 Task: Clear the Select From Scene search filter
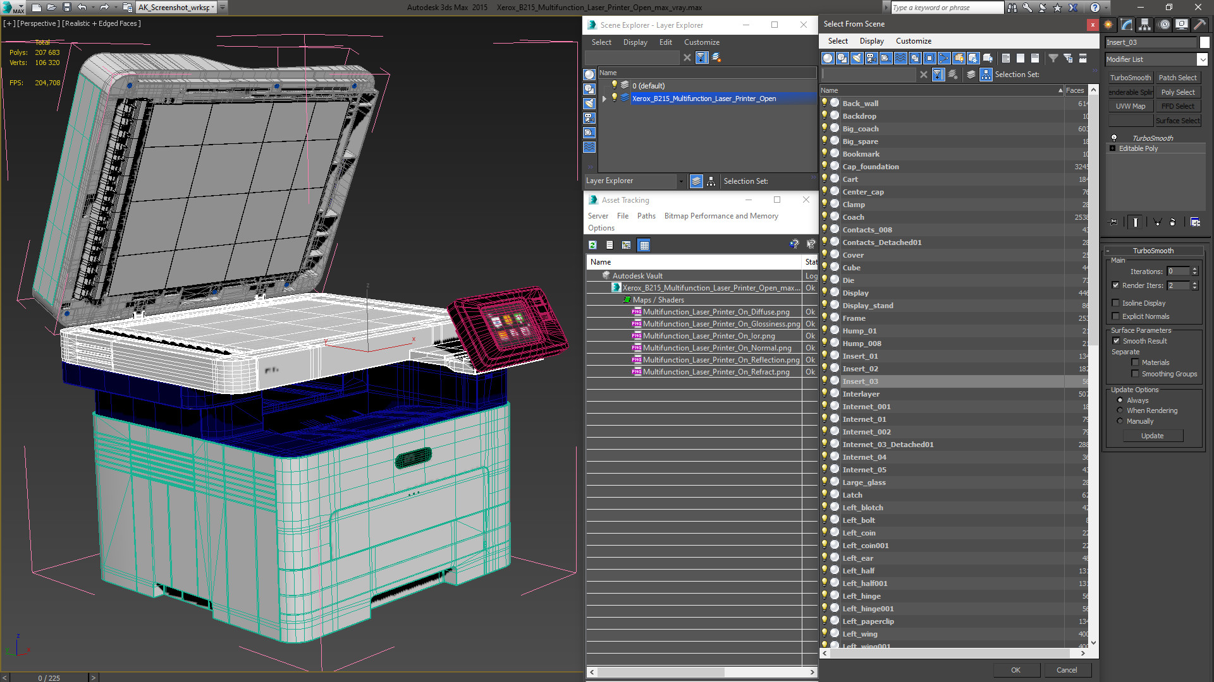[924, 75]
